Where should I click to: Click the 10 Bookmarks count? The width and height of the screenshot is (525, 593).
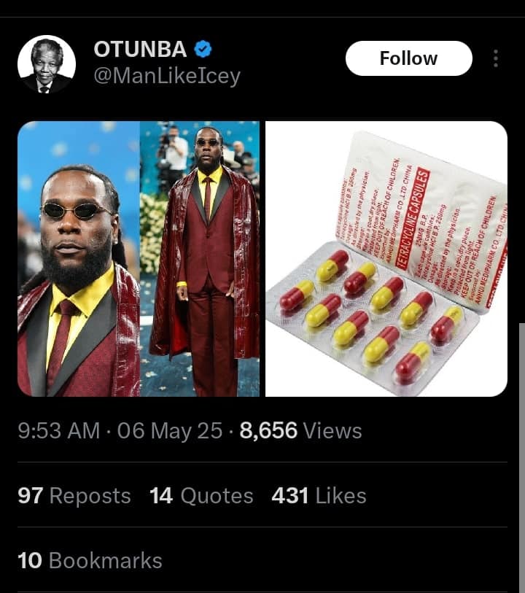90,561
